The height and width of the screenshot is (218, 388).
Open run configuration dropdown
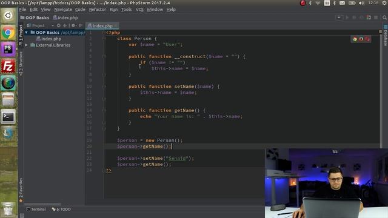[x=339, y=18]
